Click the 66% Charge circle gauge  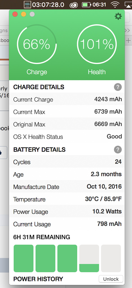[x=37, y=44]
